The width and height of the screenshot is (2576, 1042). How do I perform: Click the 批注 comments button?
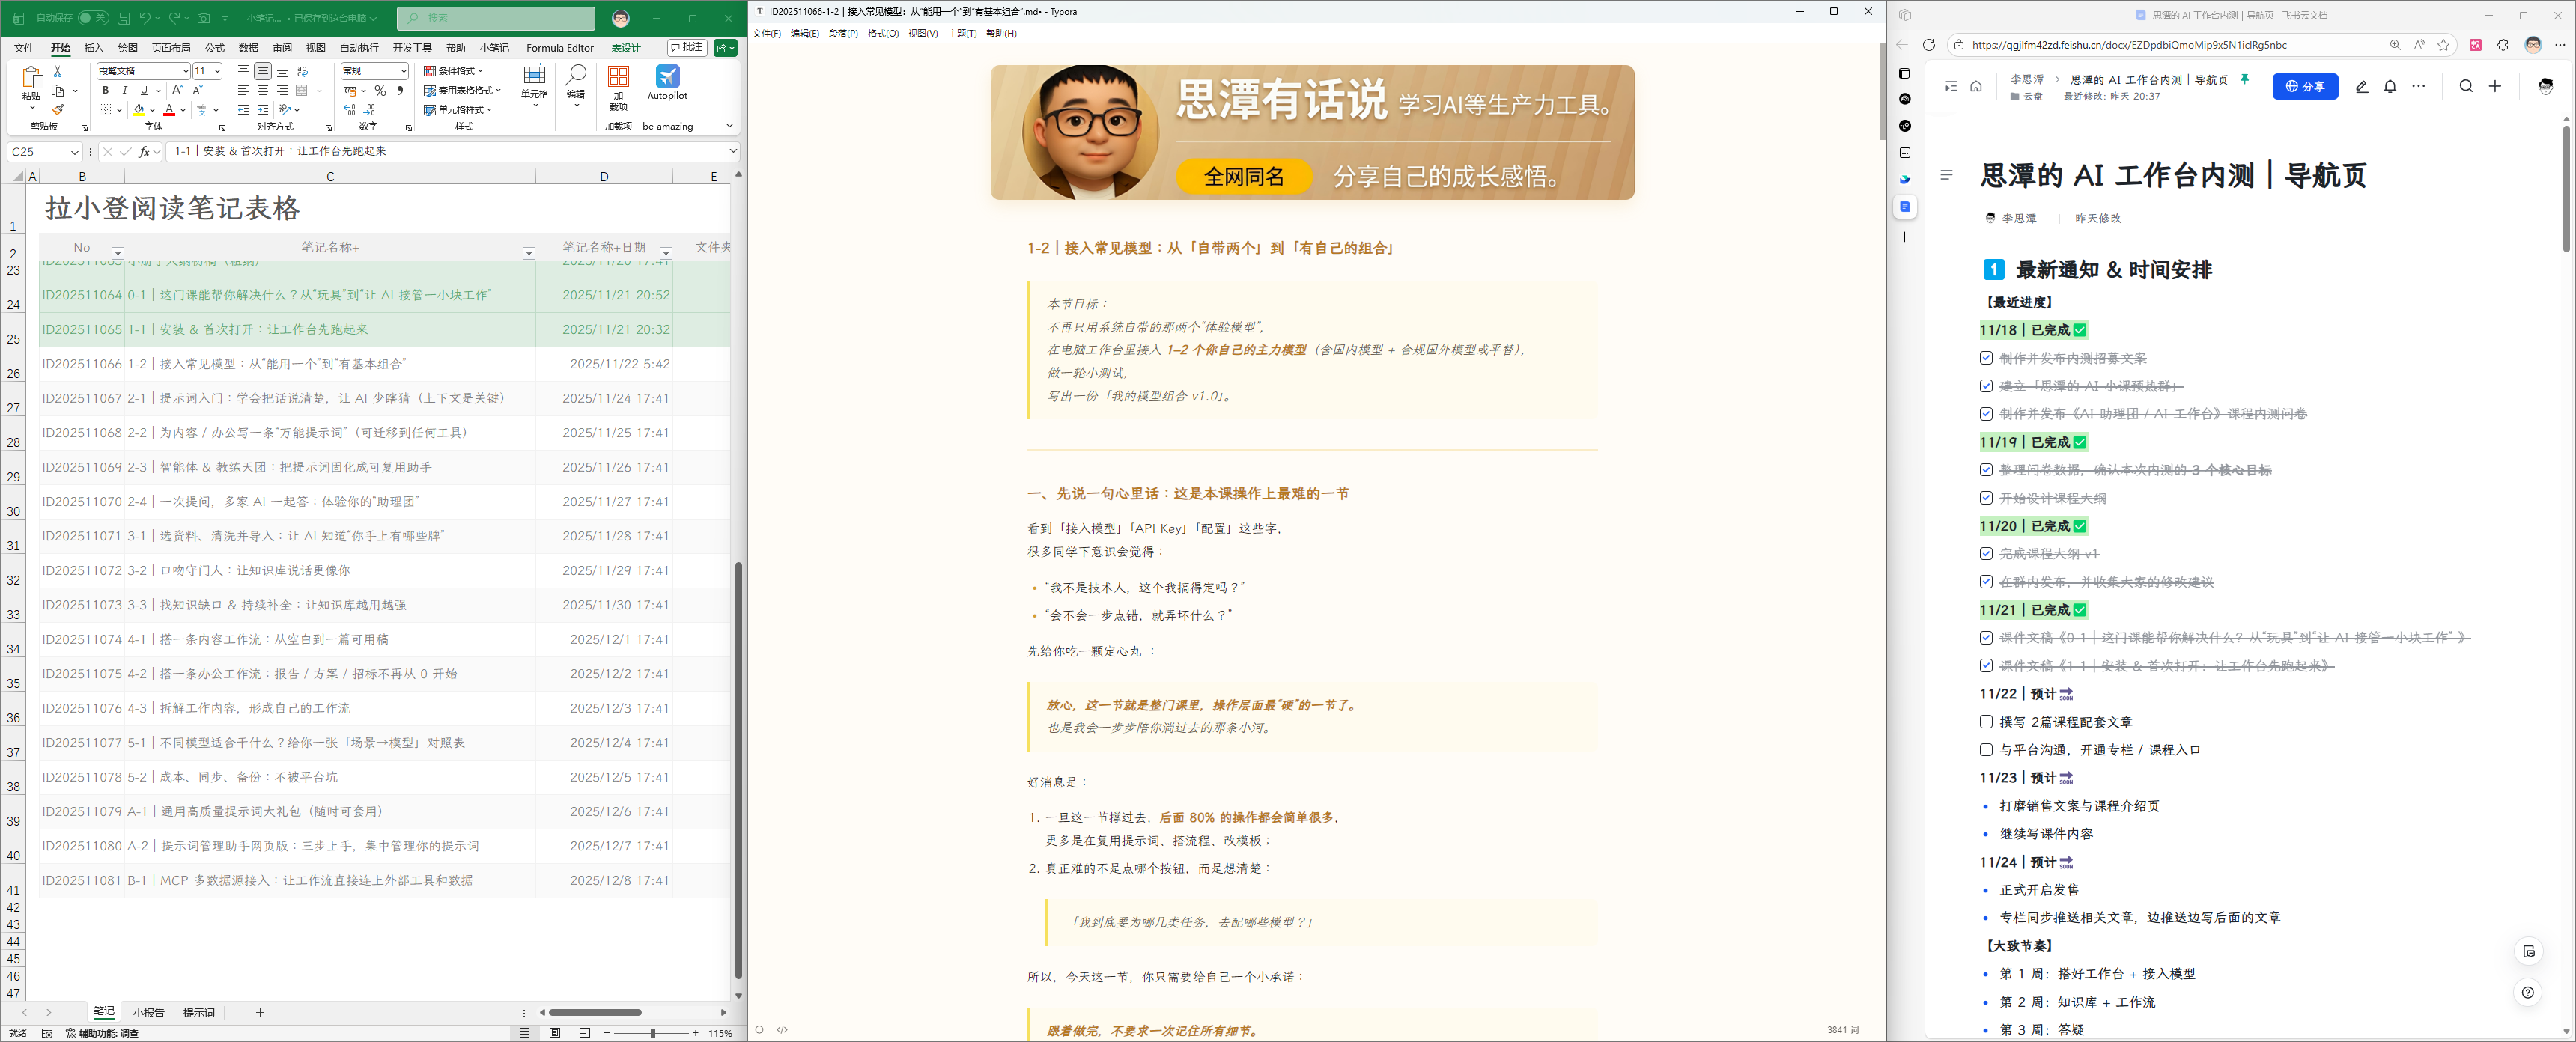(x=687, y=48)
